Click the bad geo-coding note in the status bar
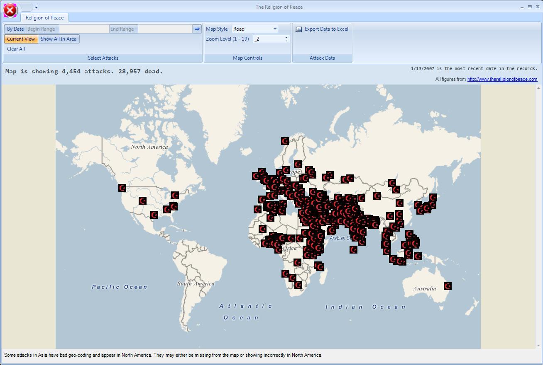 163,355
